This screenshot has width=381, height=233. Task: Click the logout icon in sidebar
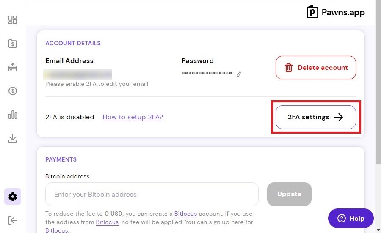point(13,220)
